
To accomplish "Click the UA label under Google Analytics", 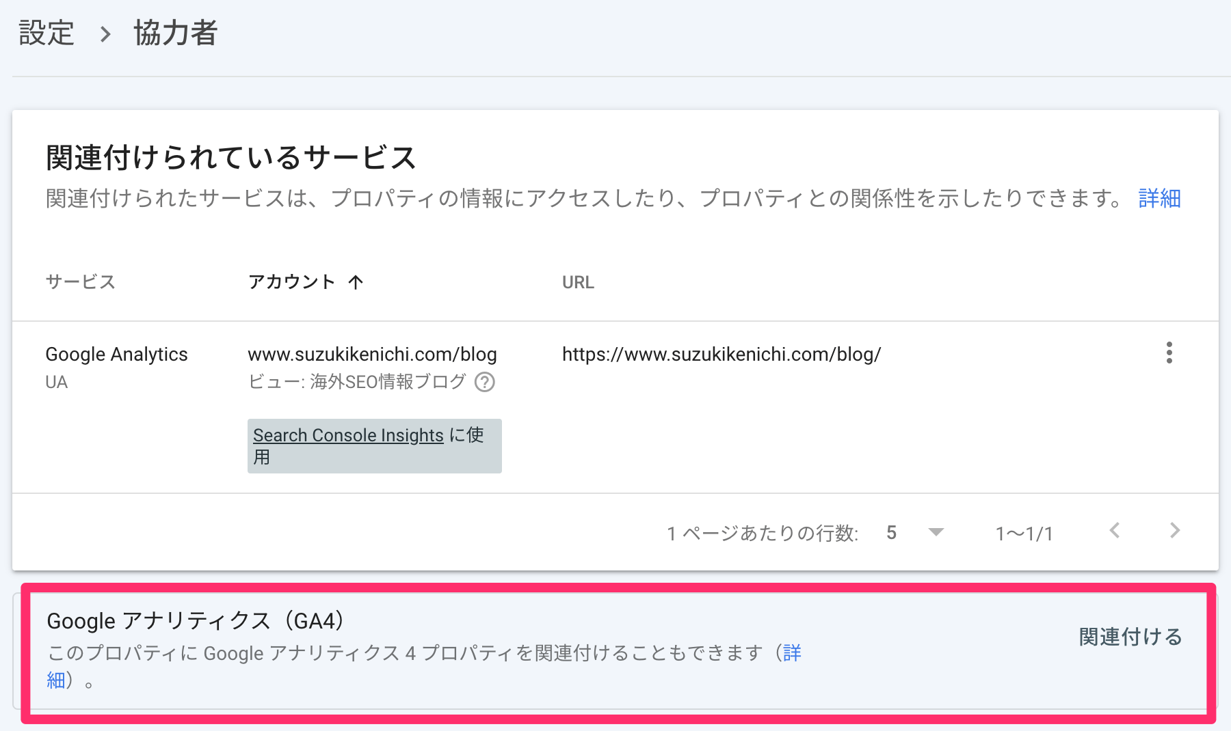I will (x=57, y=383).
